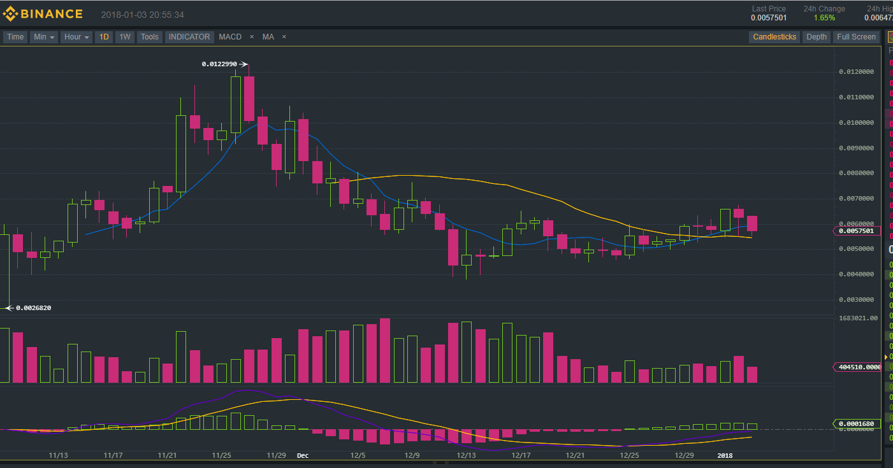Activate Full Screen mode
The image size is (893, 468).
coord(856,37)
